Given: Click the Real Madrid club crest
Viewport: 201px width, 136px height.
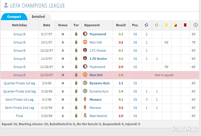Looking at the screenshot, I should [85, 116].
